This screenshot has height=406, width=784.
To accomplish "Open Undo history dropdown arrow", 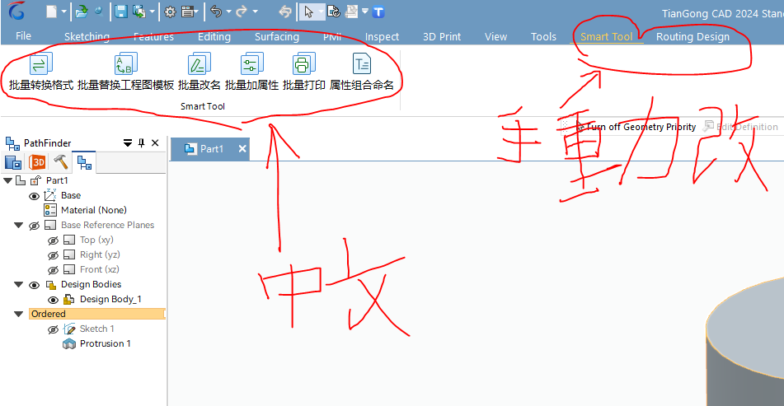I will coord(228,12).
